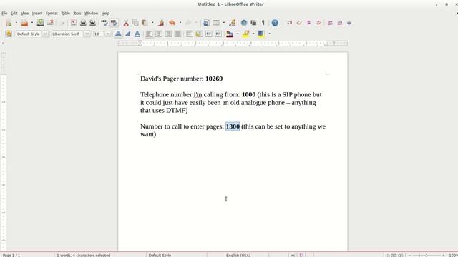Viewport: 458px width, 257px height.
Task: Toggle Italic formatting button
Action: [x=127, y=34]
